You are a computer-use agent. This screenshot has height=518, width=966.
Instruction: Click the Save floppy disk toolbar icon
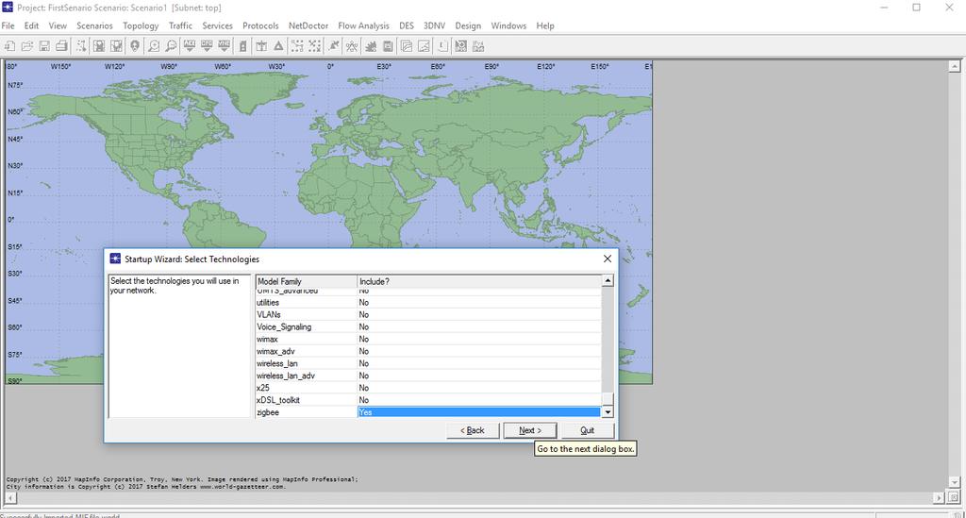click(44, 46)
